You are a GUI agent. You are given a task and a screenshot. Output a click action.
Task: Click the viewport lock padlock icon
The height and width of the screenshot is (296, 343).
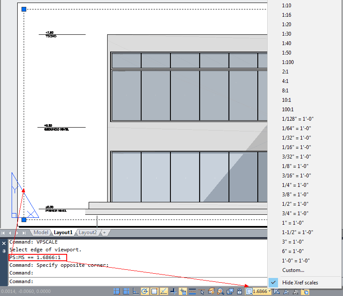click(240, 291)
